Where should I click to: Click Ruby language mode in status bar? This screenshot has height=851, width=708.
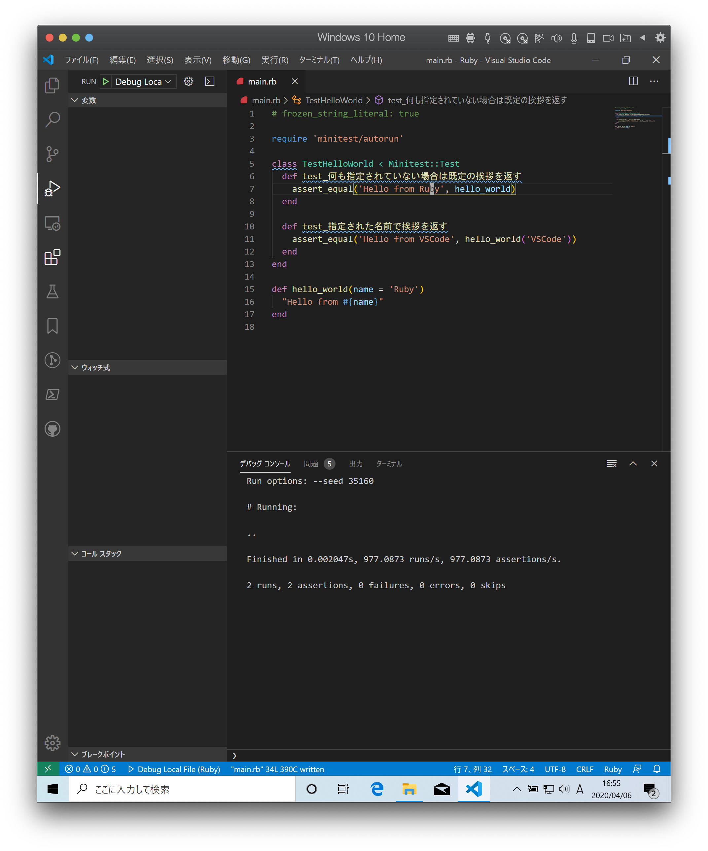tap(612, 769)
